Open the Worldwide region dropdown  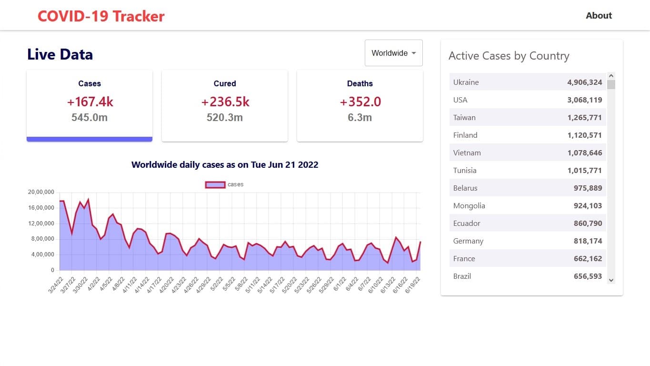point(393,53)
